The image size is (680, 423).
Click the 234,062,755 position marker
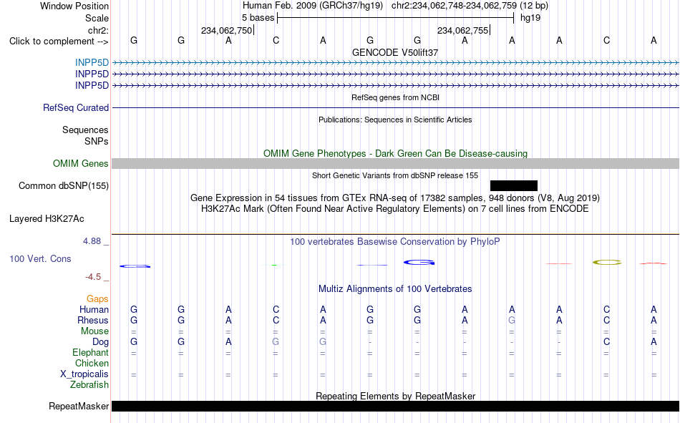click(463, 30)
